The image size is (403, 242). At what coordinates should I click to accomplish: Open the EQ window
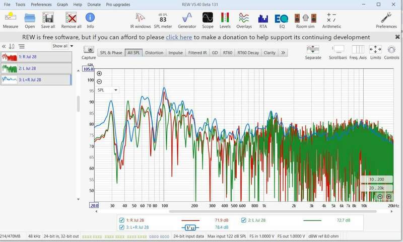pos(282,21)
